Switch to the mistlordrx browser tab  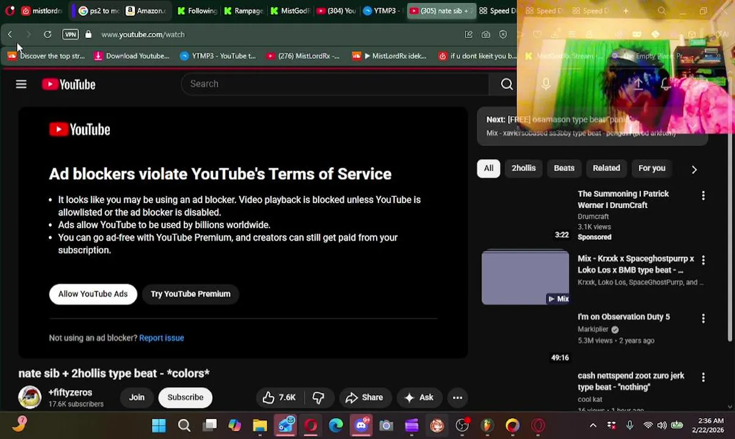[x=42, y=11]
